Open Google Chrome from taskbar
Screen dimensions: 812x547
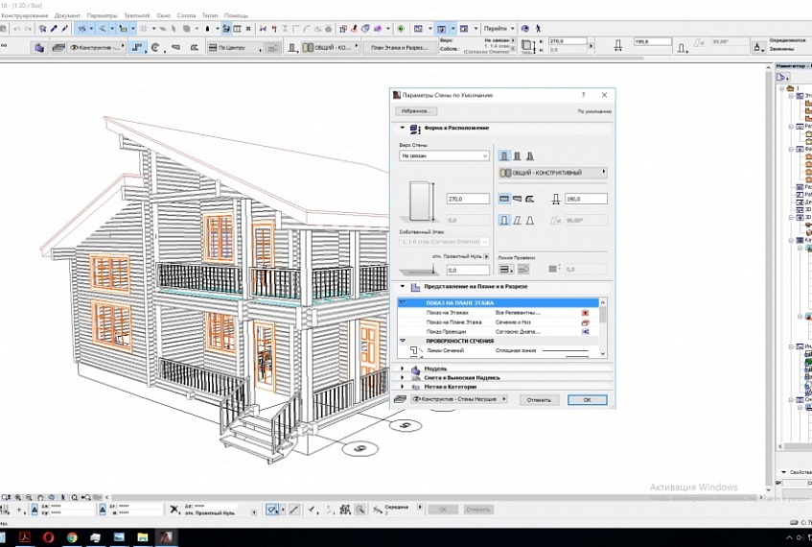pyautogui.click(x=72, y=537)
